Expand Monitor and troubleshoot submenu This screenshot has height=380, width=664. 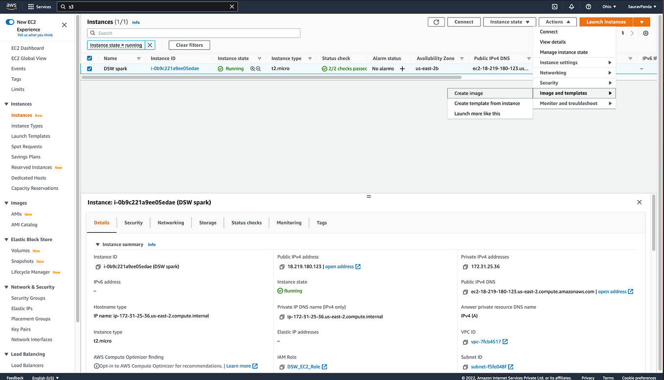click(574, 103)
